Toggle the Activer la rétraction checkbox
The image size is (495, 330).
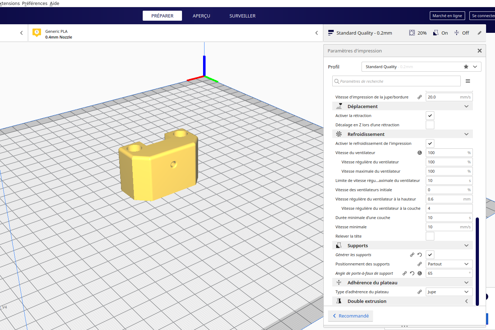pyautogui.click(x=430, y=116)
